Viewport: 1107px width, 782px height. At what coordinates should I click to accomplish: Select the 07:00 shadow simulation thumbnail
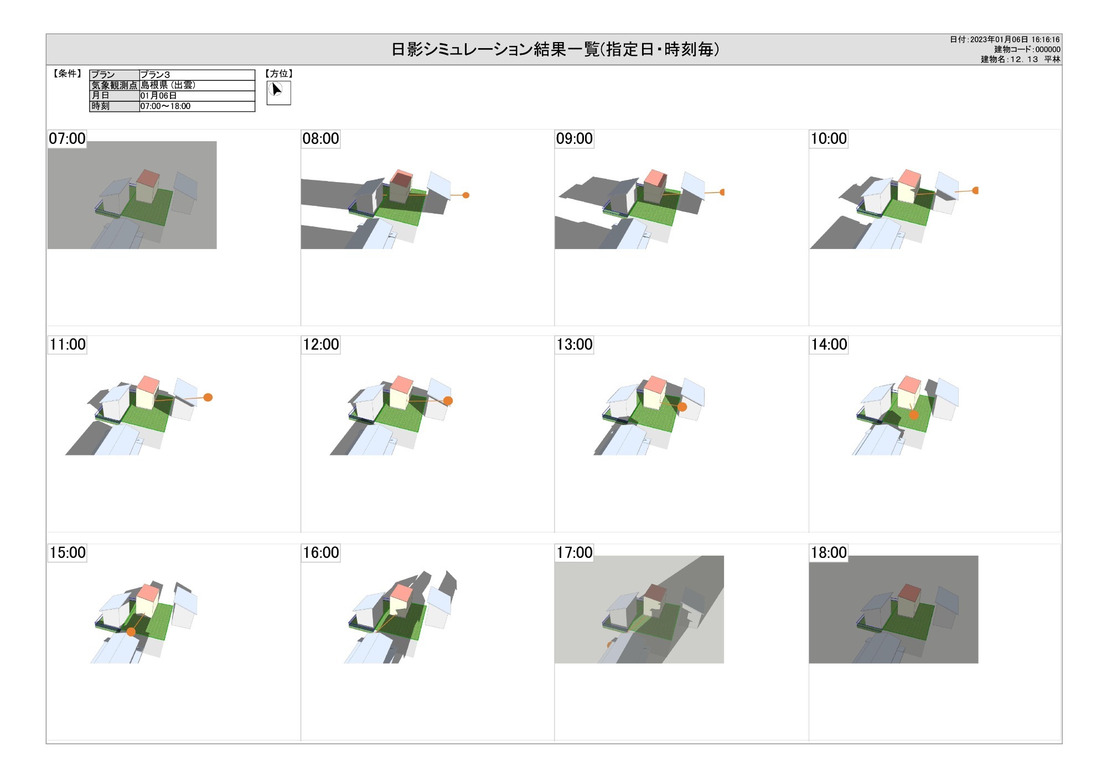pyautogui.click(x=132, y=195)
